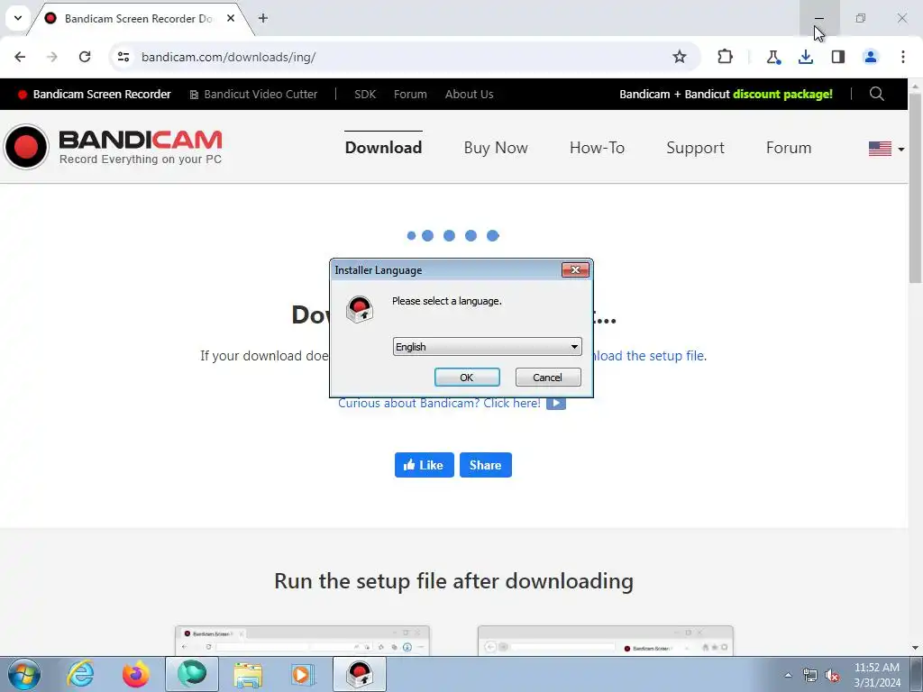Viewport: 923px width, 692px height.
Task: Click the muted volume tray icon
Action: (832, 676)
